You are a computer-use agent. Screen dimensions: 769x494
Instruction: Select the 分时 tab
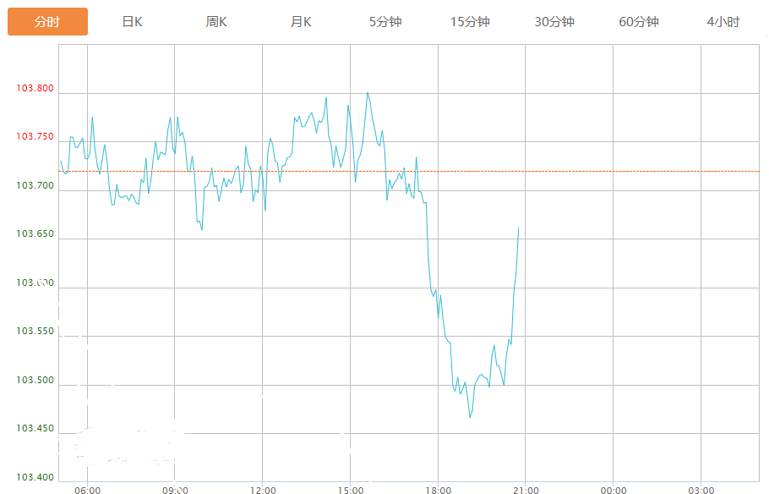pyautogui.click(x=47, y=22)
